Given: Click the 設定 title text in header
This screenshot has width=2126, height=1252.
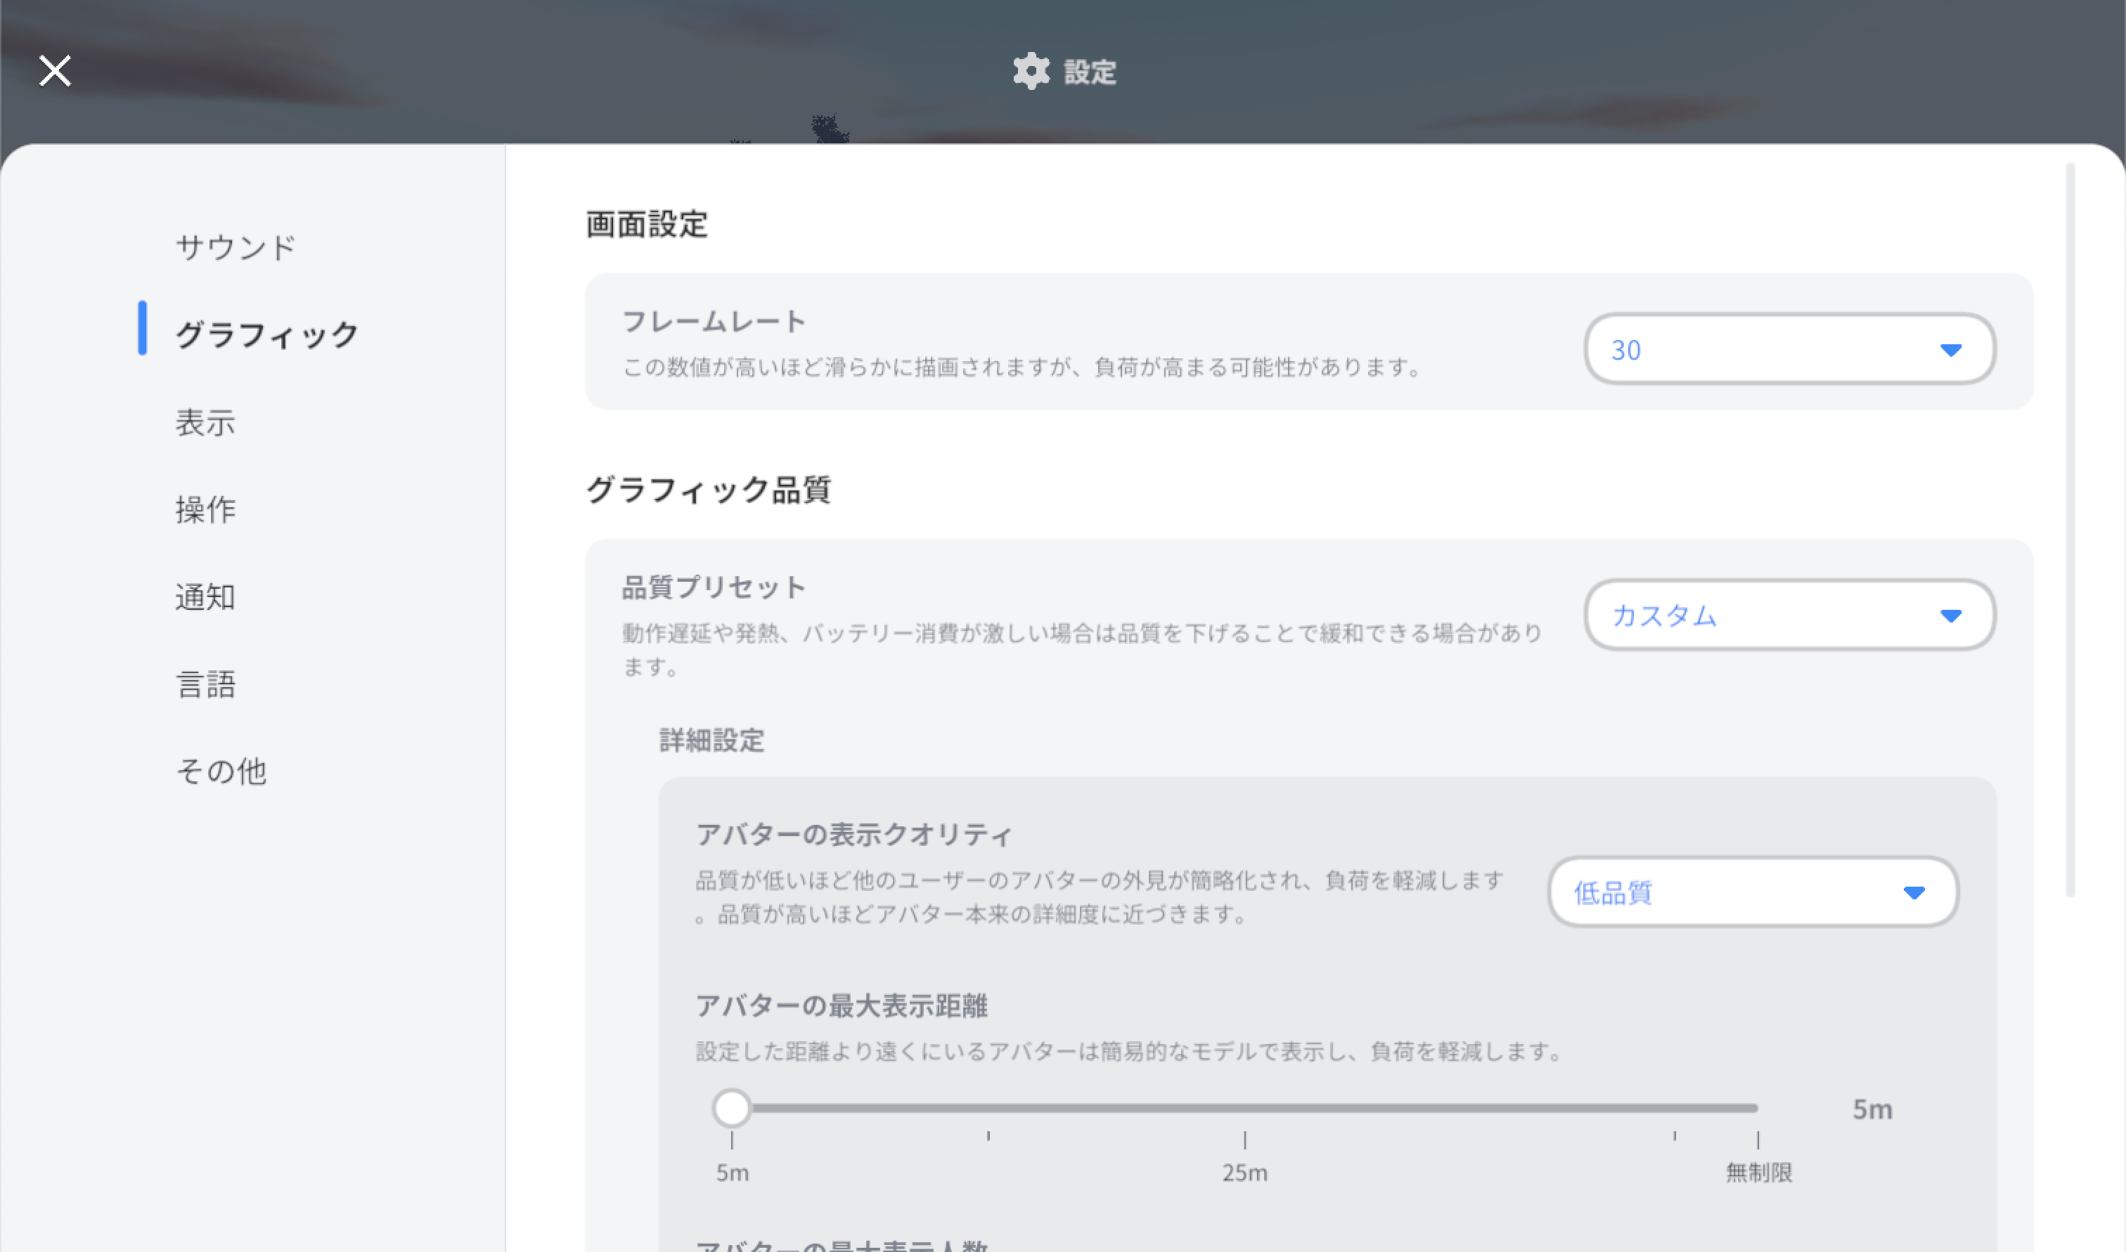Looking at the screenshot, I should [x=1090, y=72].
